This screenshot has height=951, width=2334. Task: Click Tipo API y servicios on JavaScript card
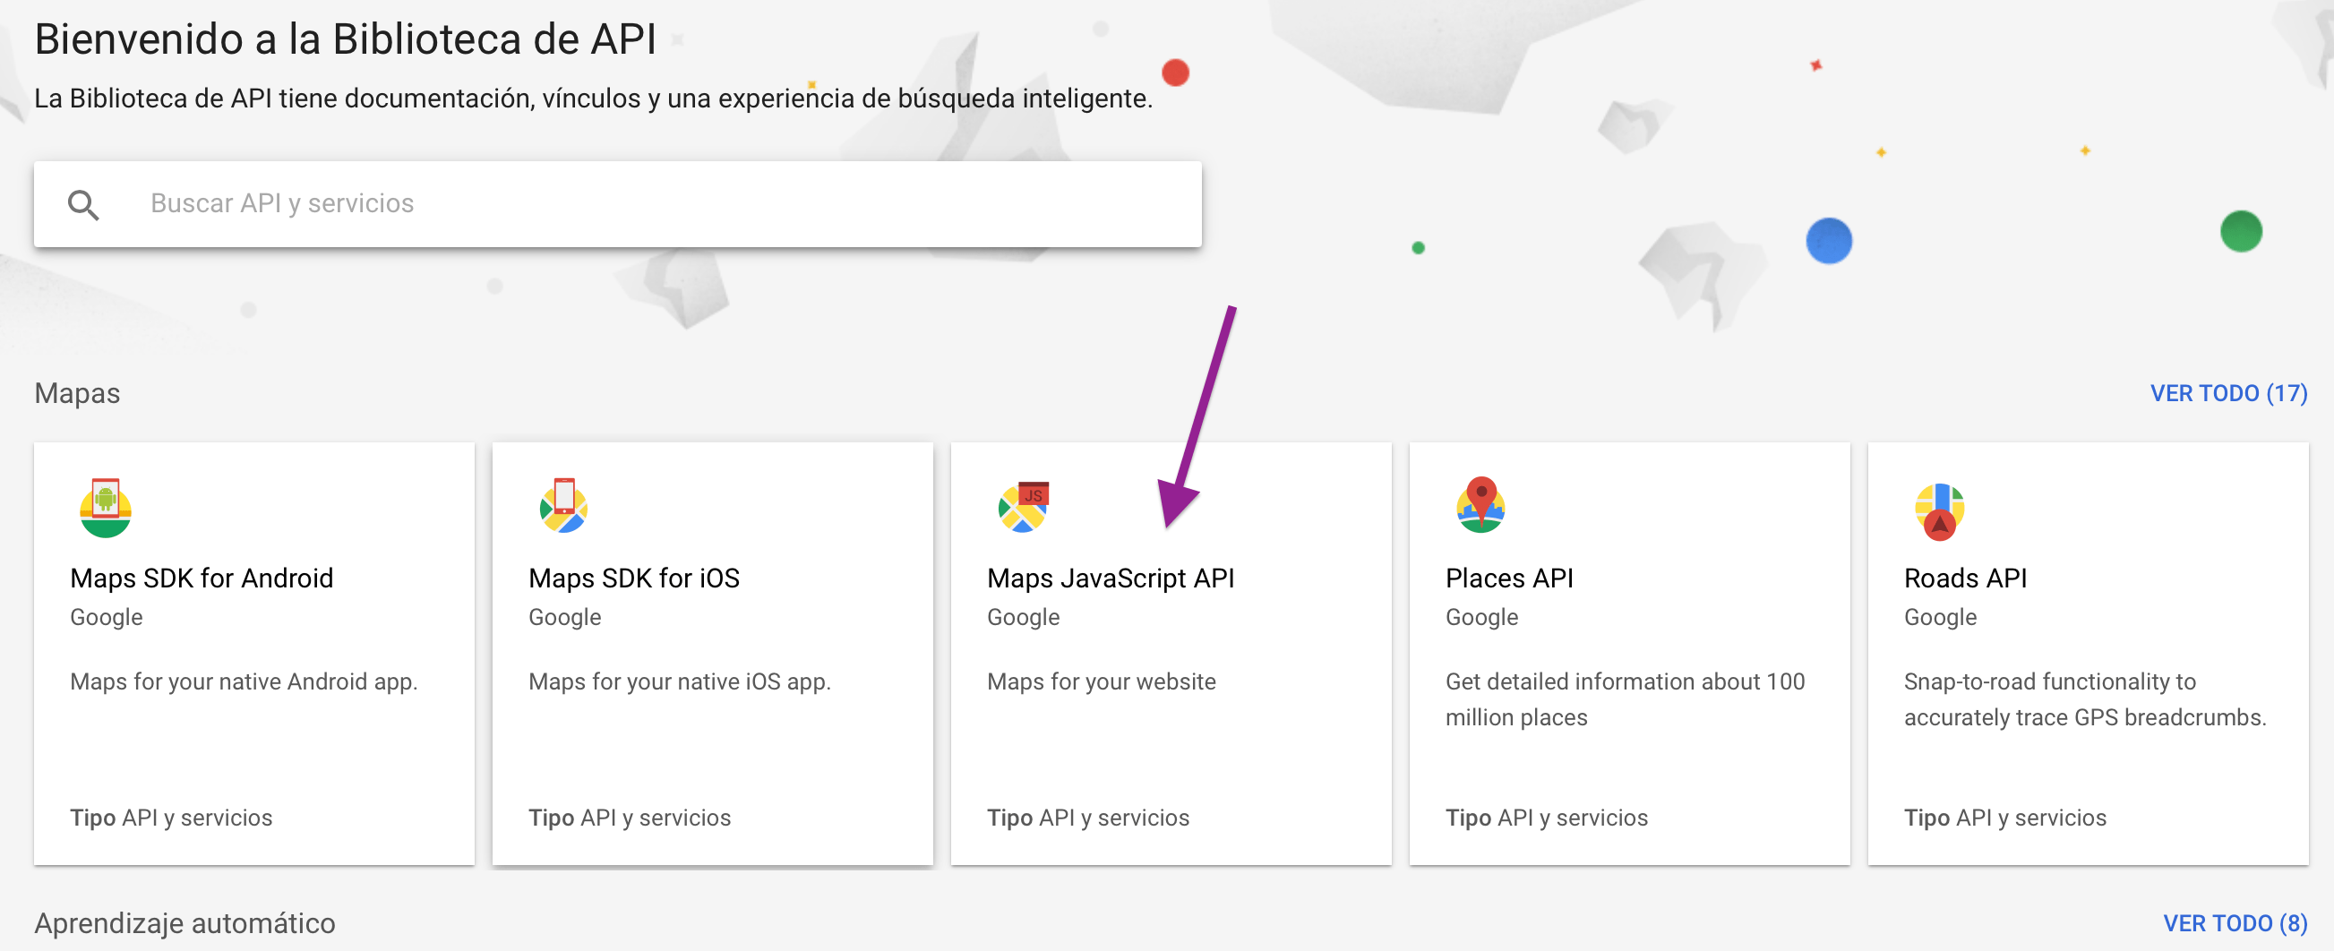pos(1088,818)
